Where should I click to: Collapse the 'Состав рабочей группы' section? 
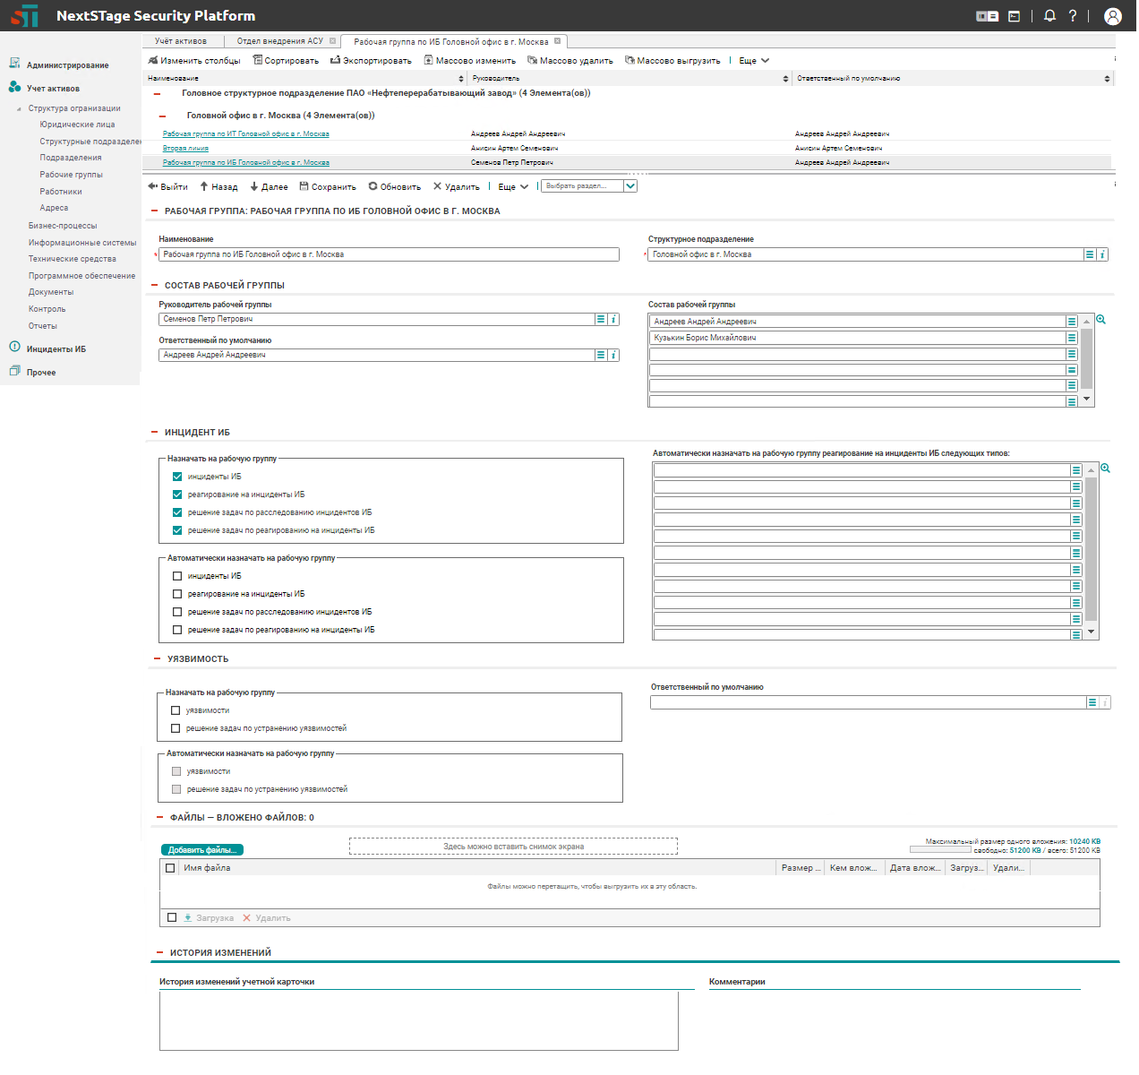pyautogui.click(x=155, y=285)
